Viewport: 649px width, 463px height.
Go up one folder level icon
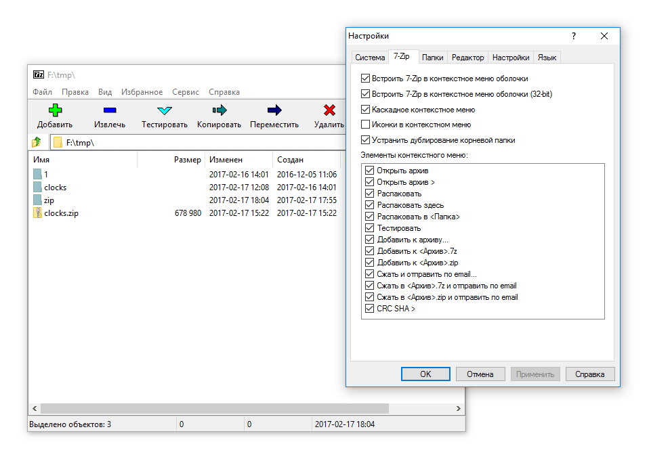(37, 142)
